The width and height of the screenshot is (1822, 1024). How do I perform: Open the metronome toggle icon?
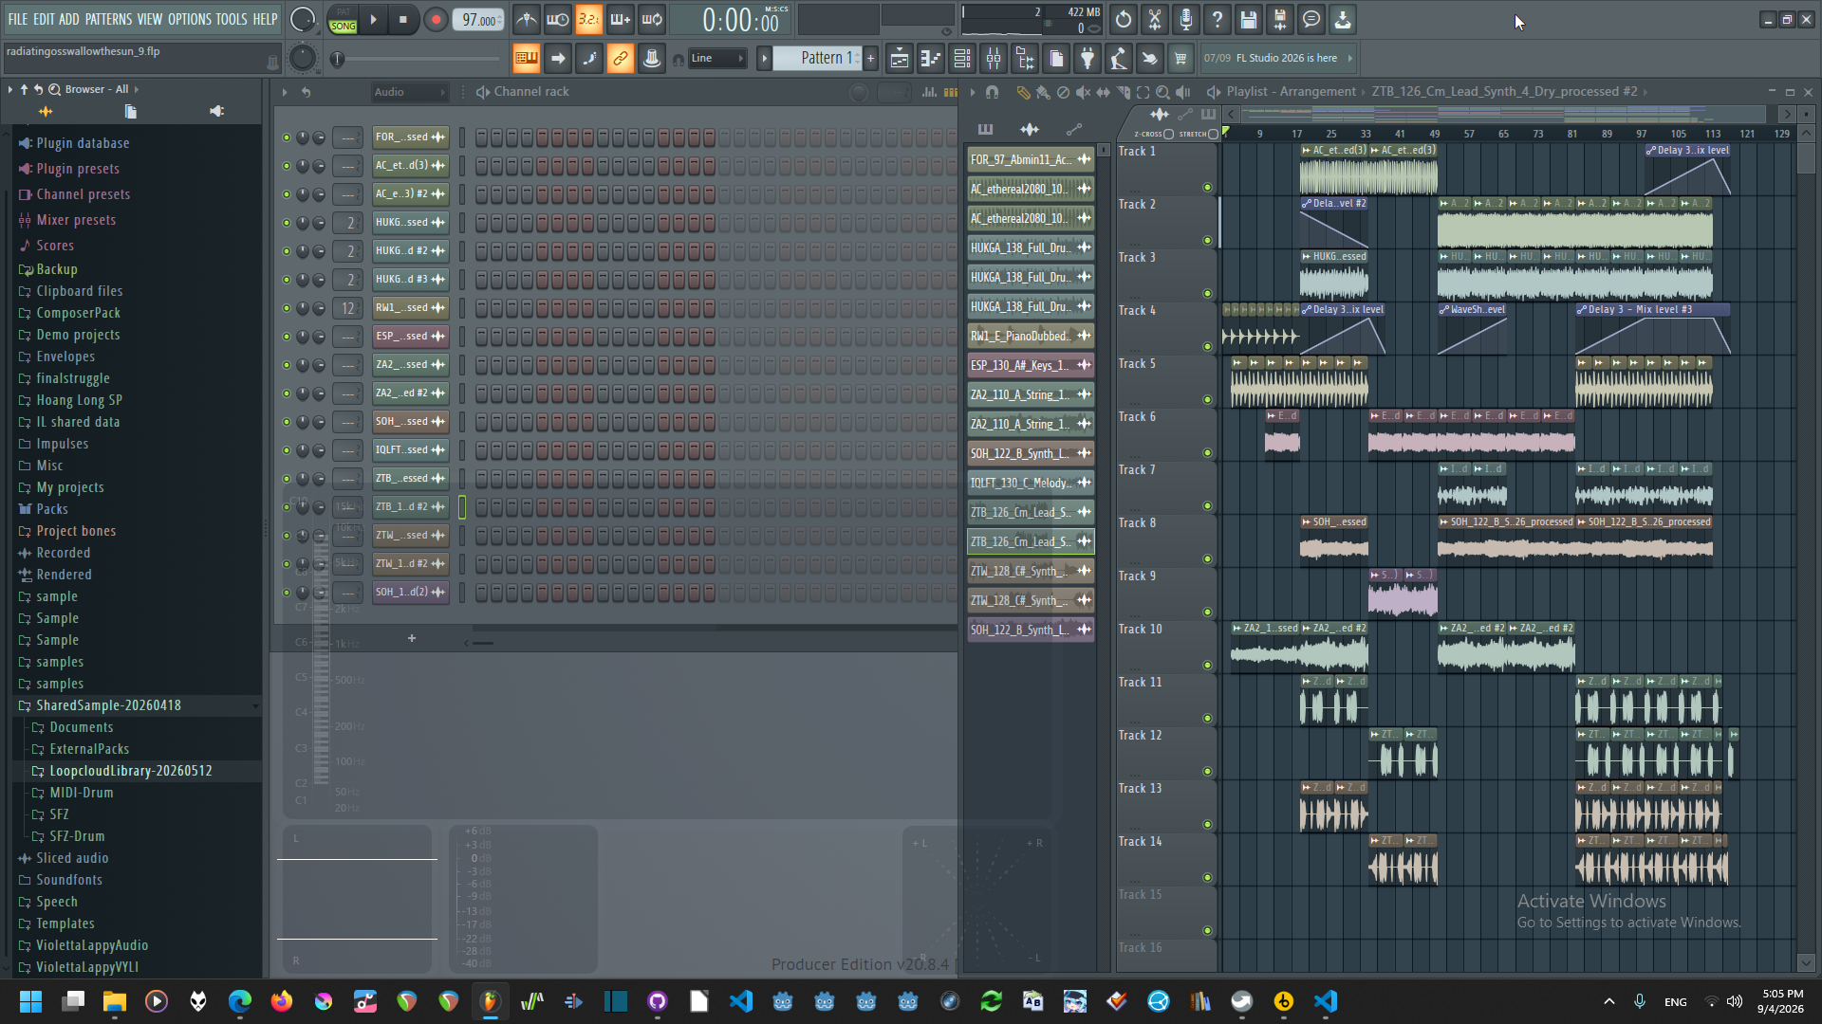(527, 20)
